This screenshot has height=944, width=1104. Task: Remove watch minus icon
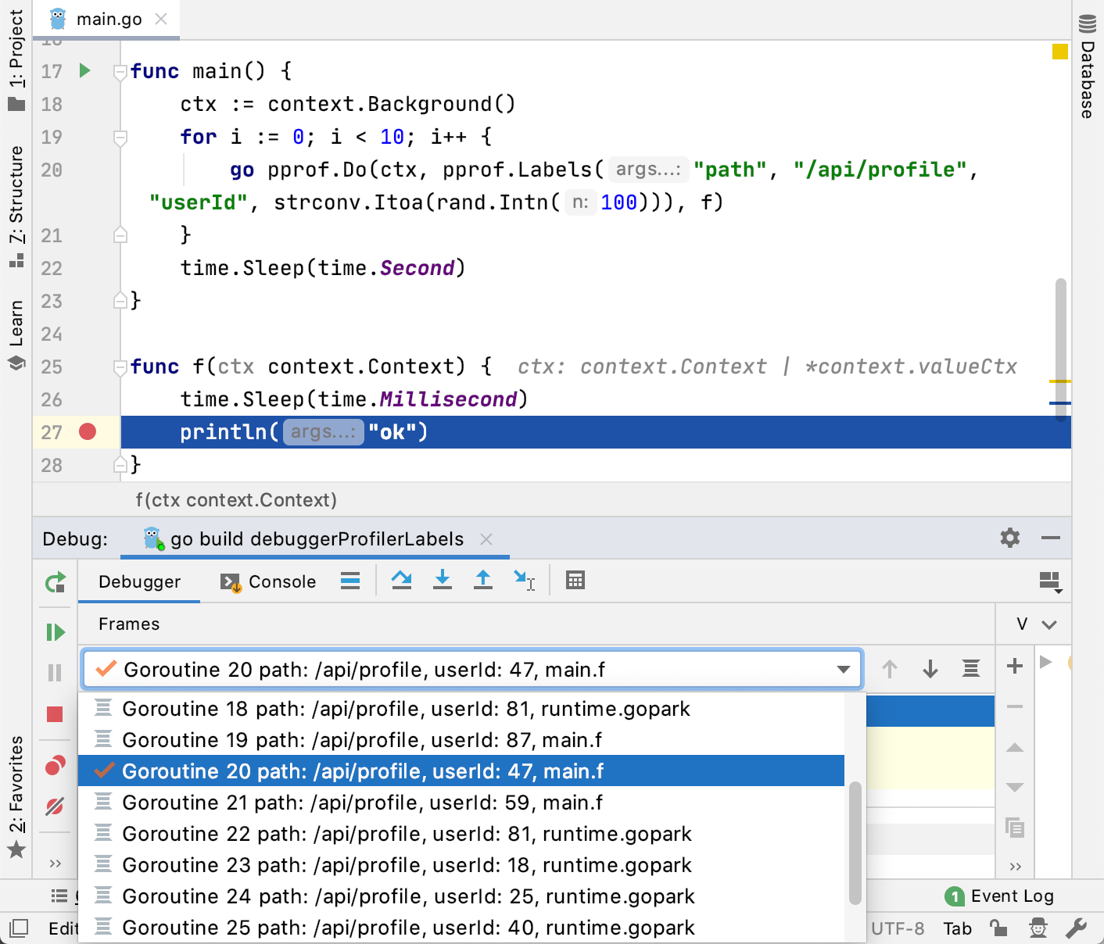(1015, 706)
